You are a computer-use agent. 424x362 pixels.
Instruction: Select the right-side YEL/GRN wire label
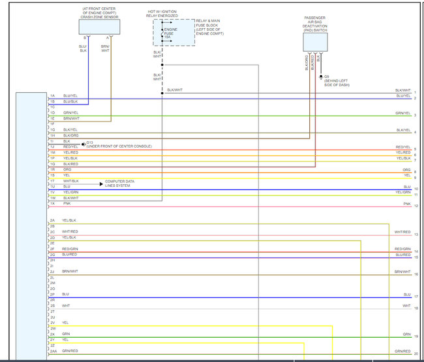(403, 192)
